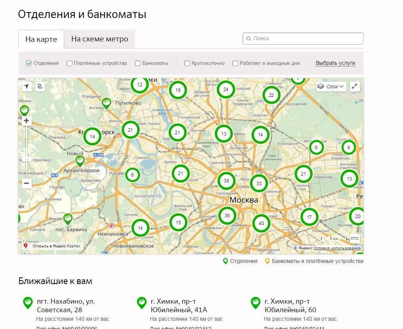The image size is (403, 329).
Task: Enable the Круглосуточно filter checkbox
Action: (x=187, y=63)
